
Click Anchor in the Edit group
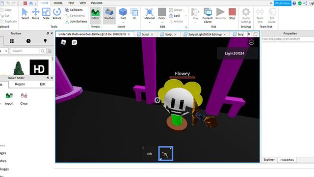pos(176,21)
